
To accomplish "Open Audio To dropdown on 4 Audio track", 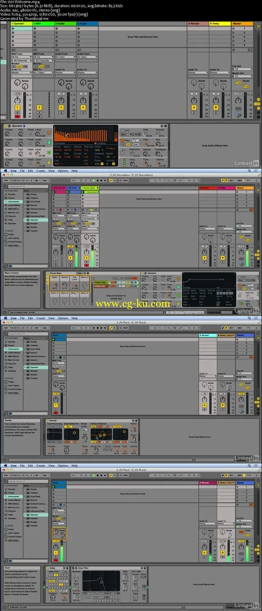I will point(86,72).
